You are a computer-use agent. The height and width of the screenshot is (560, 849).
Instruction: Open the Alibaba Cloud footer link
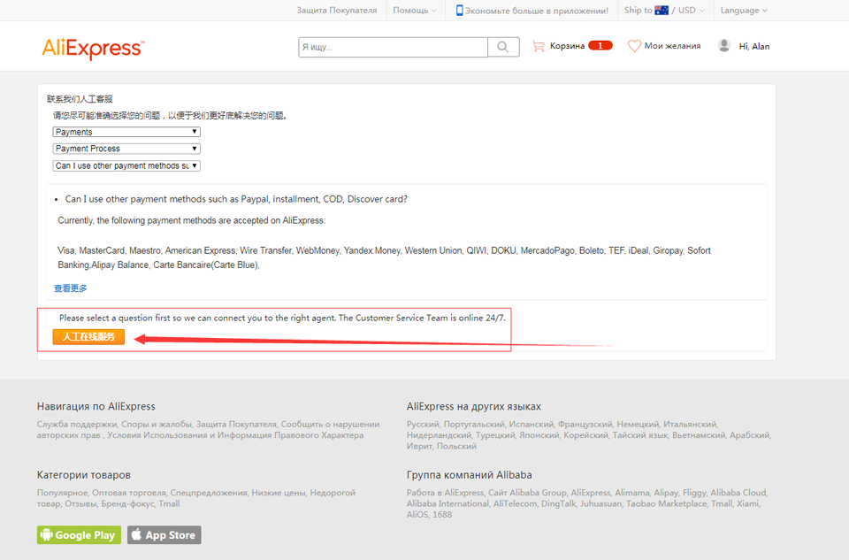tap(738, 493)
